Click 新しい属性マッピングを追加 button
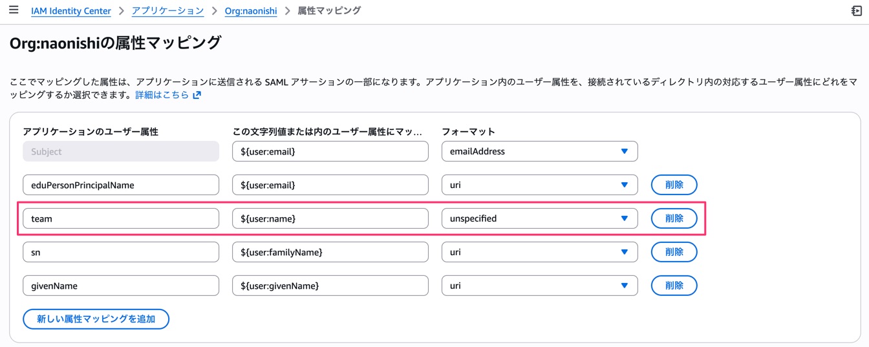 (x=96, y=319)
